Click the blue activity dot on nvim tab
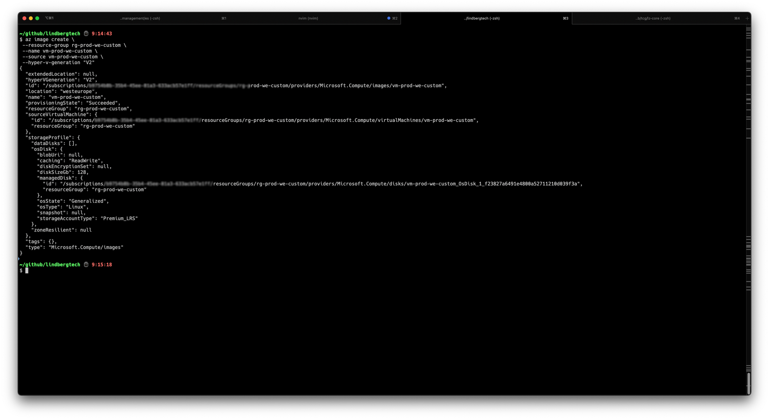 (389, 18)
